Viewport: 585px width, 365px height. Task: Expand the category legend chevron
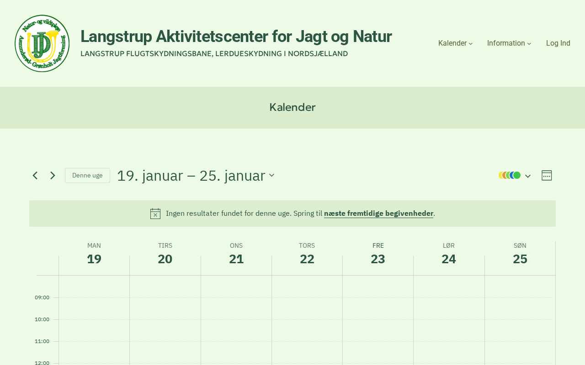pos(528,176)
